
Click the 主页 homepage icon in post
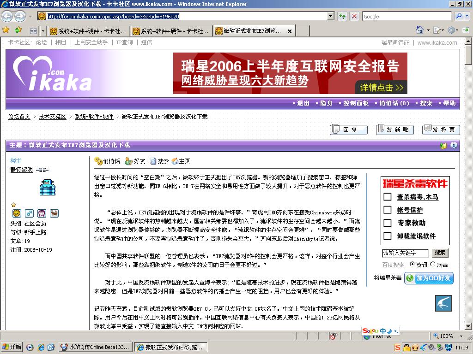(x=175, y=161)
